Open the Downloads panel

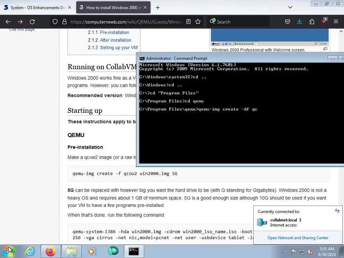tap(299, 21)
